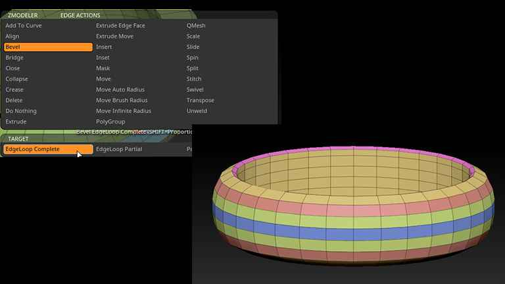
Task: Click the TARGET section header
Action: (18, 139)
